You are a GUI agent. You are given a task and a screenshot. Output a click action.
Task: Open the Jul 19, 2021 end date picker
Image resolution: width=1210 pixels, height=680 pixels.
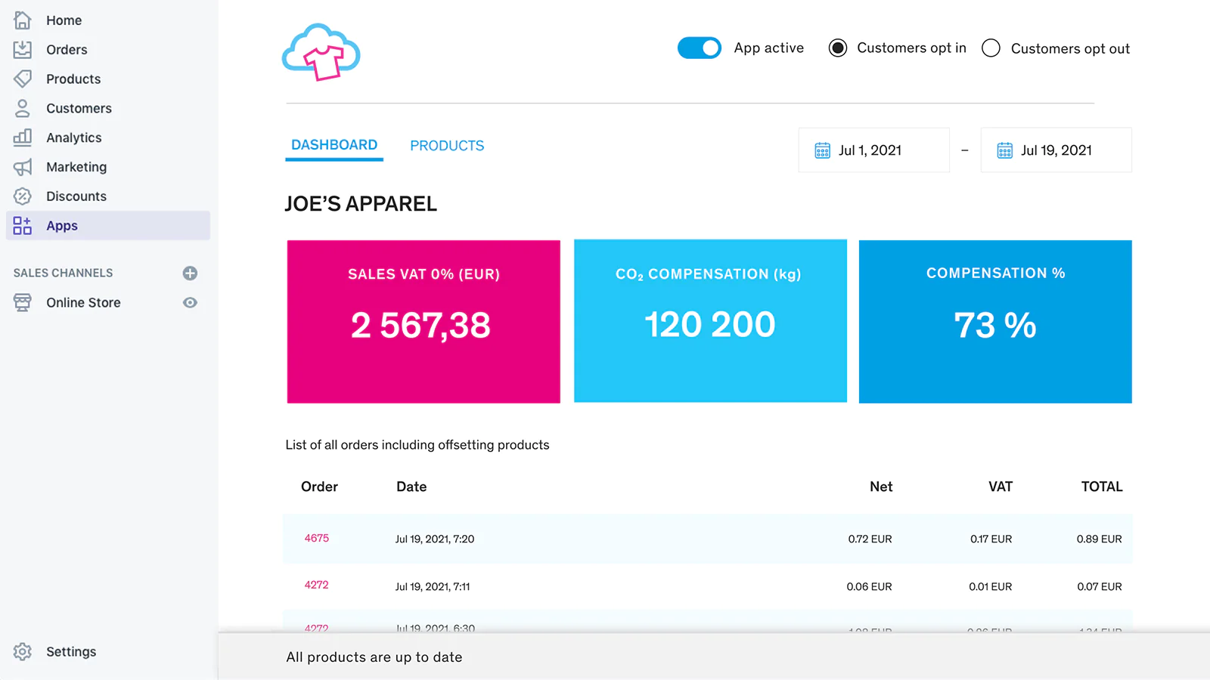click(x=1056, y=150)
